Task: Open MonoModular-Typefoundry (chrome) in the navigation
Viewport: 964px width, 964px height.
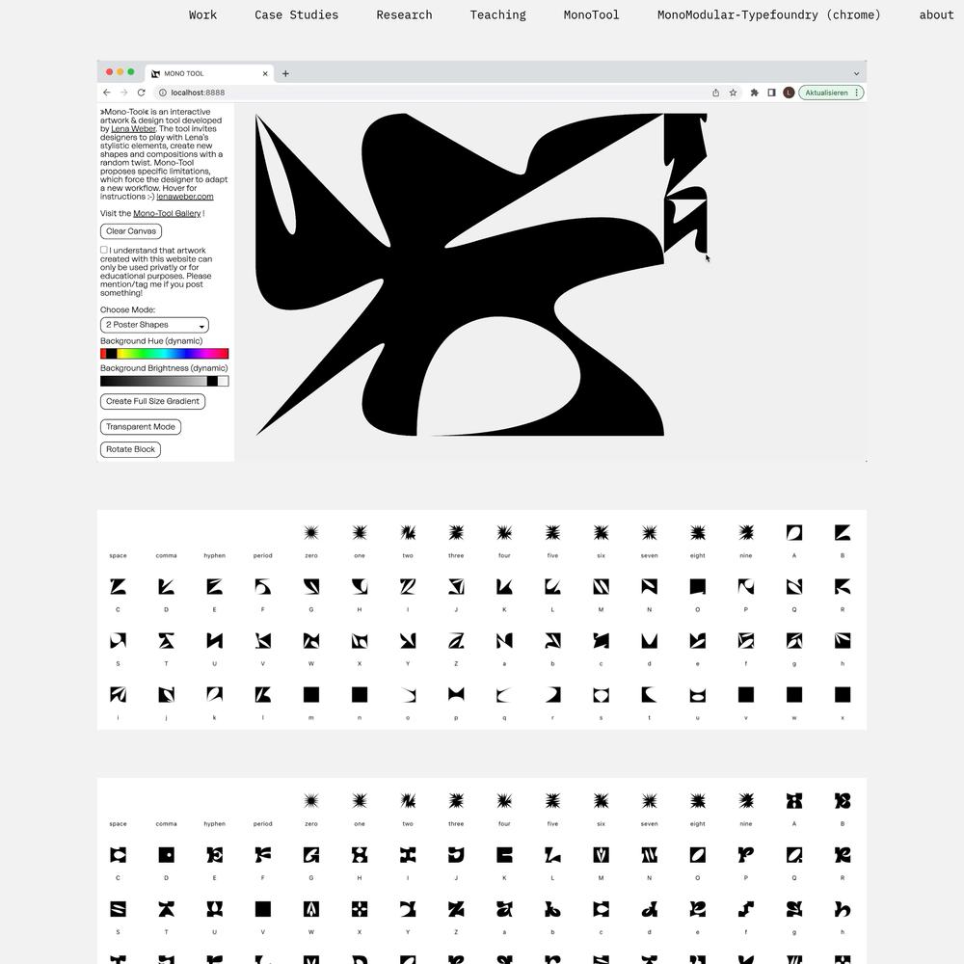Action: point(769,14)
